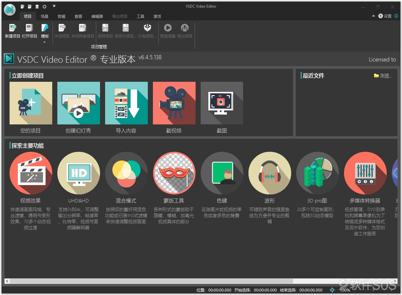The width and height of the screenshot is (402, 295).
Task: Click the VSDC application logo button
Action: click(x=10, y=10)
